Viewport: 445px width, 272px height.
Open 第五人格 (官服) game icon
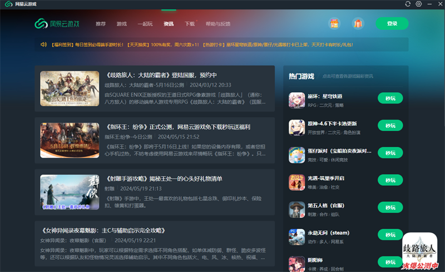(x=296, y=210)
